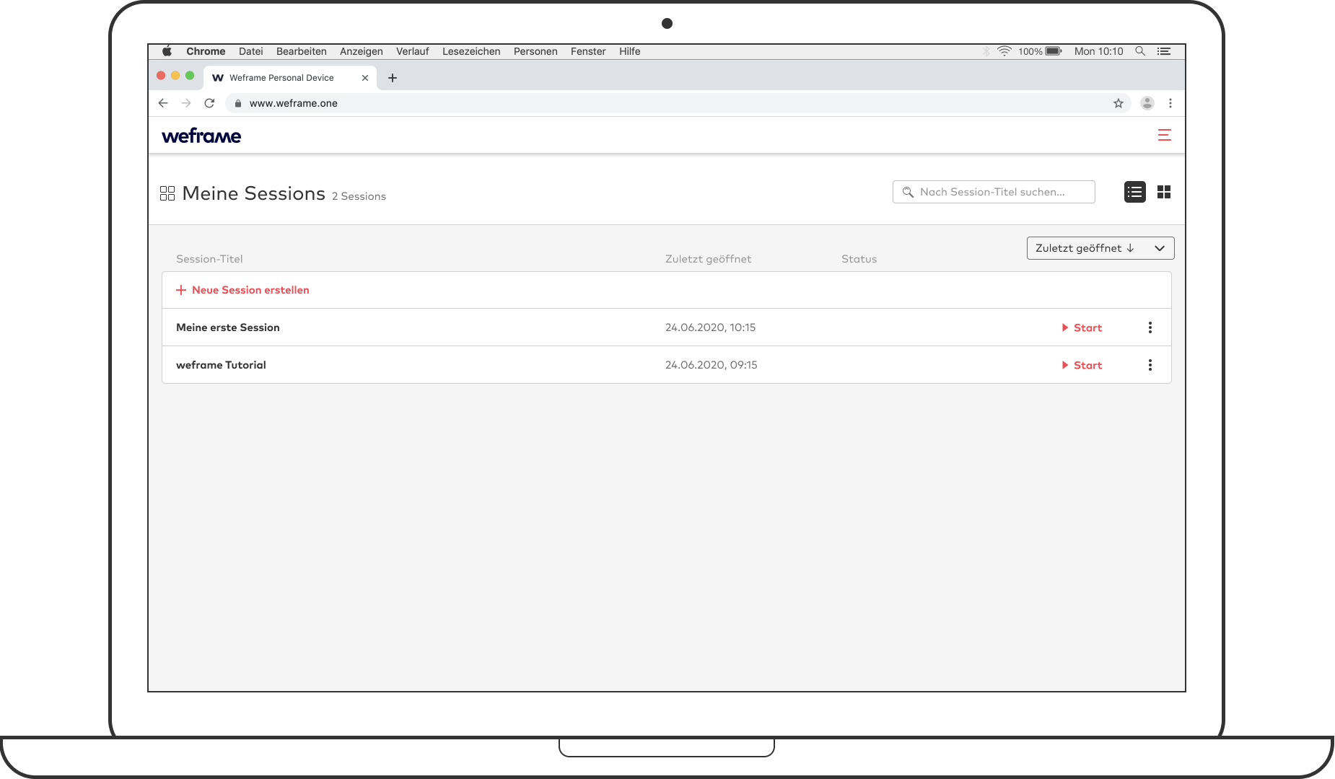This screenshot has height=779, width=1335.
Task: Click the Meine Sessions grid icon
Action: 167,193
